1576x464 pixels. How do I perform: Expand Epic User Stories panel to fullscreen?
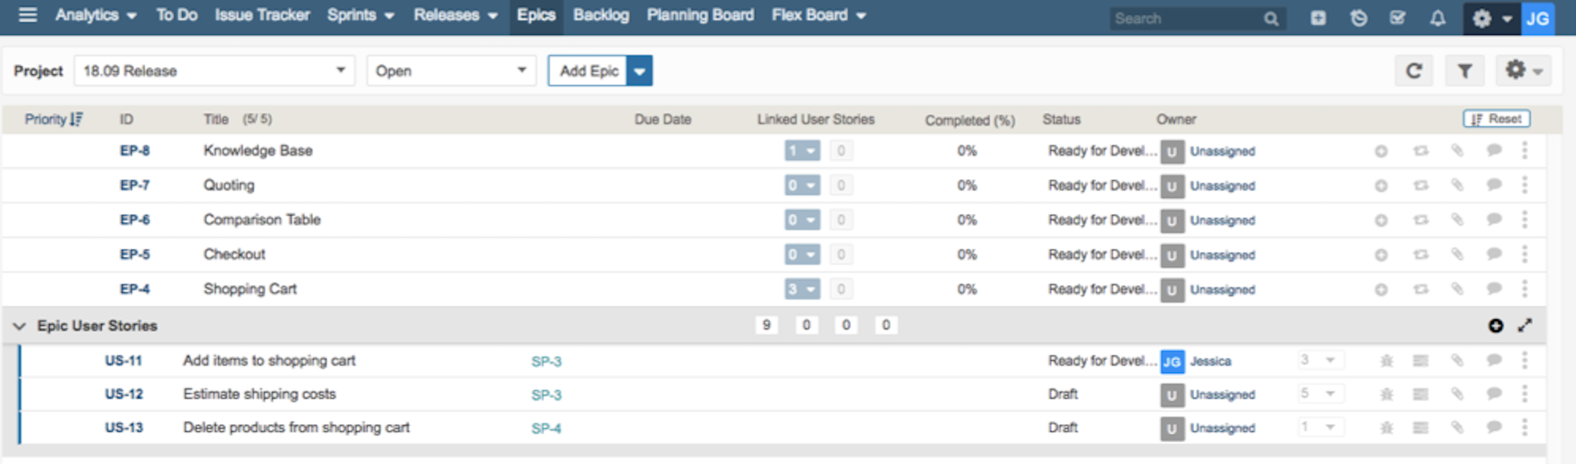pyautogui.click(x=1524, y=325)
